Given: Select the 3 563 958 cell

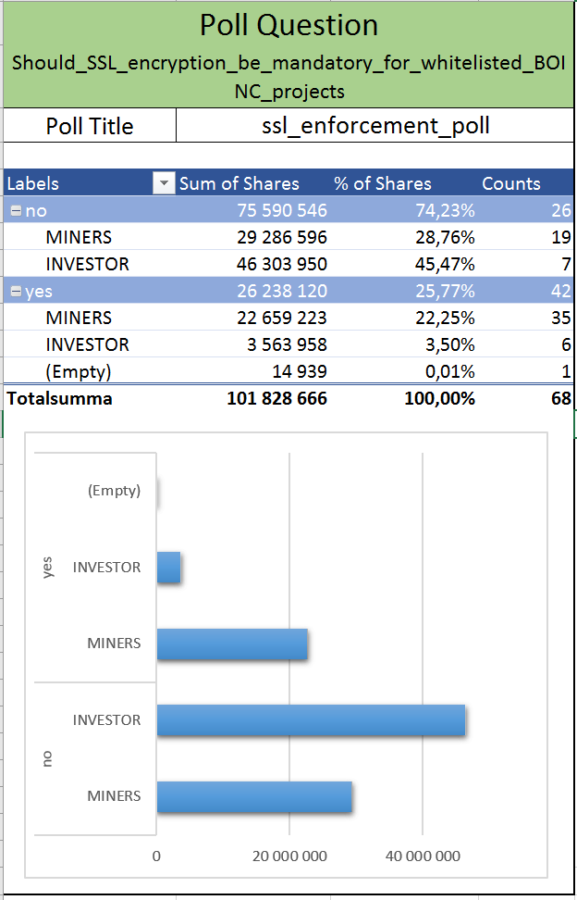Looking at the screenshot, I should pyautogui.click(x=287, y=344).
